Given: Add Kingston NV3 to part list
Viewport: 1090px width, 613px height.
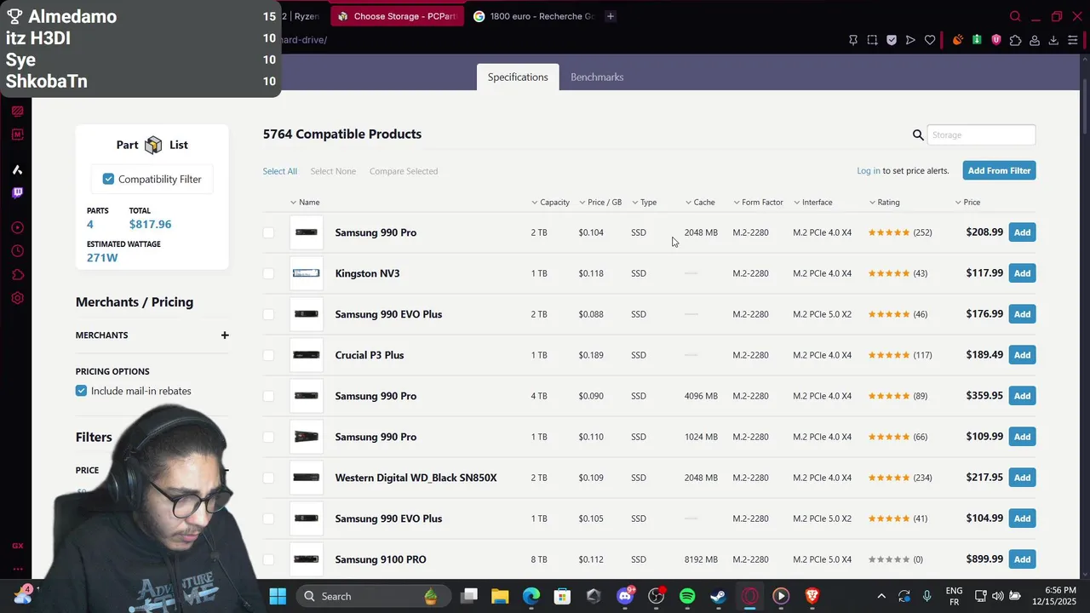Looking at the screenshot, I should tap(1022, 273).
